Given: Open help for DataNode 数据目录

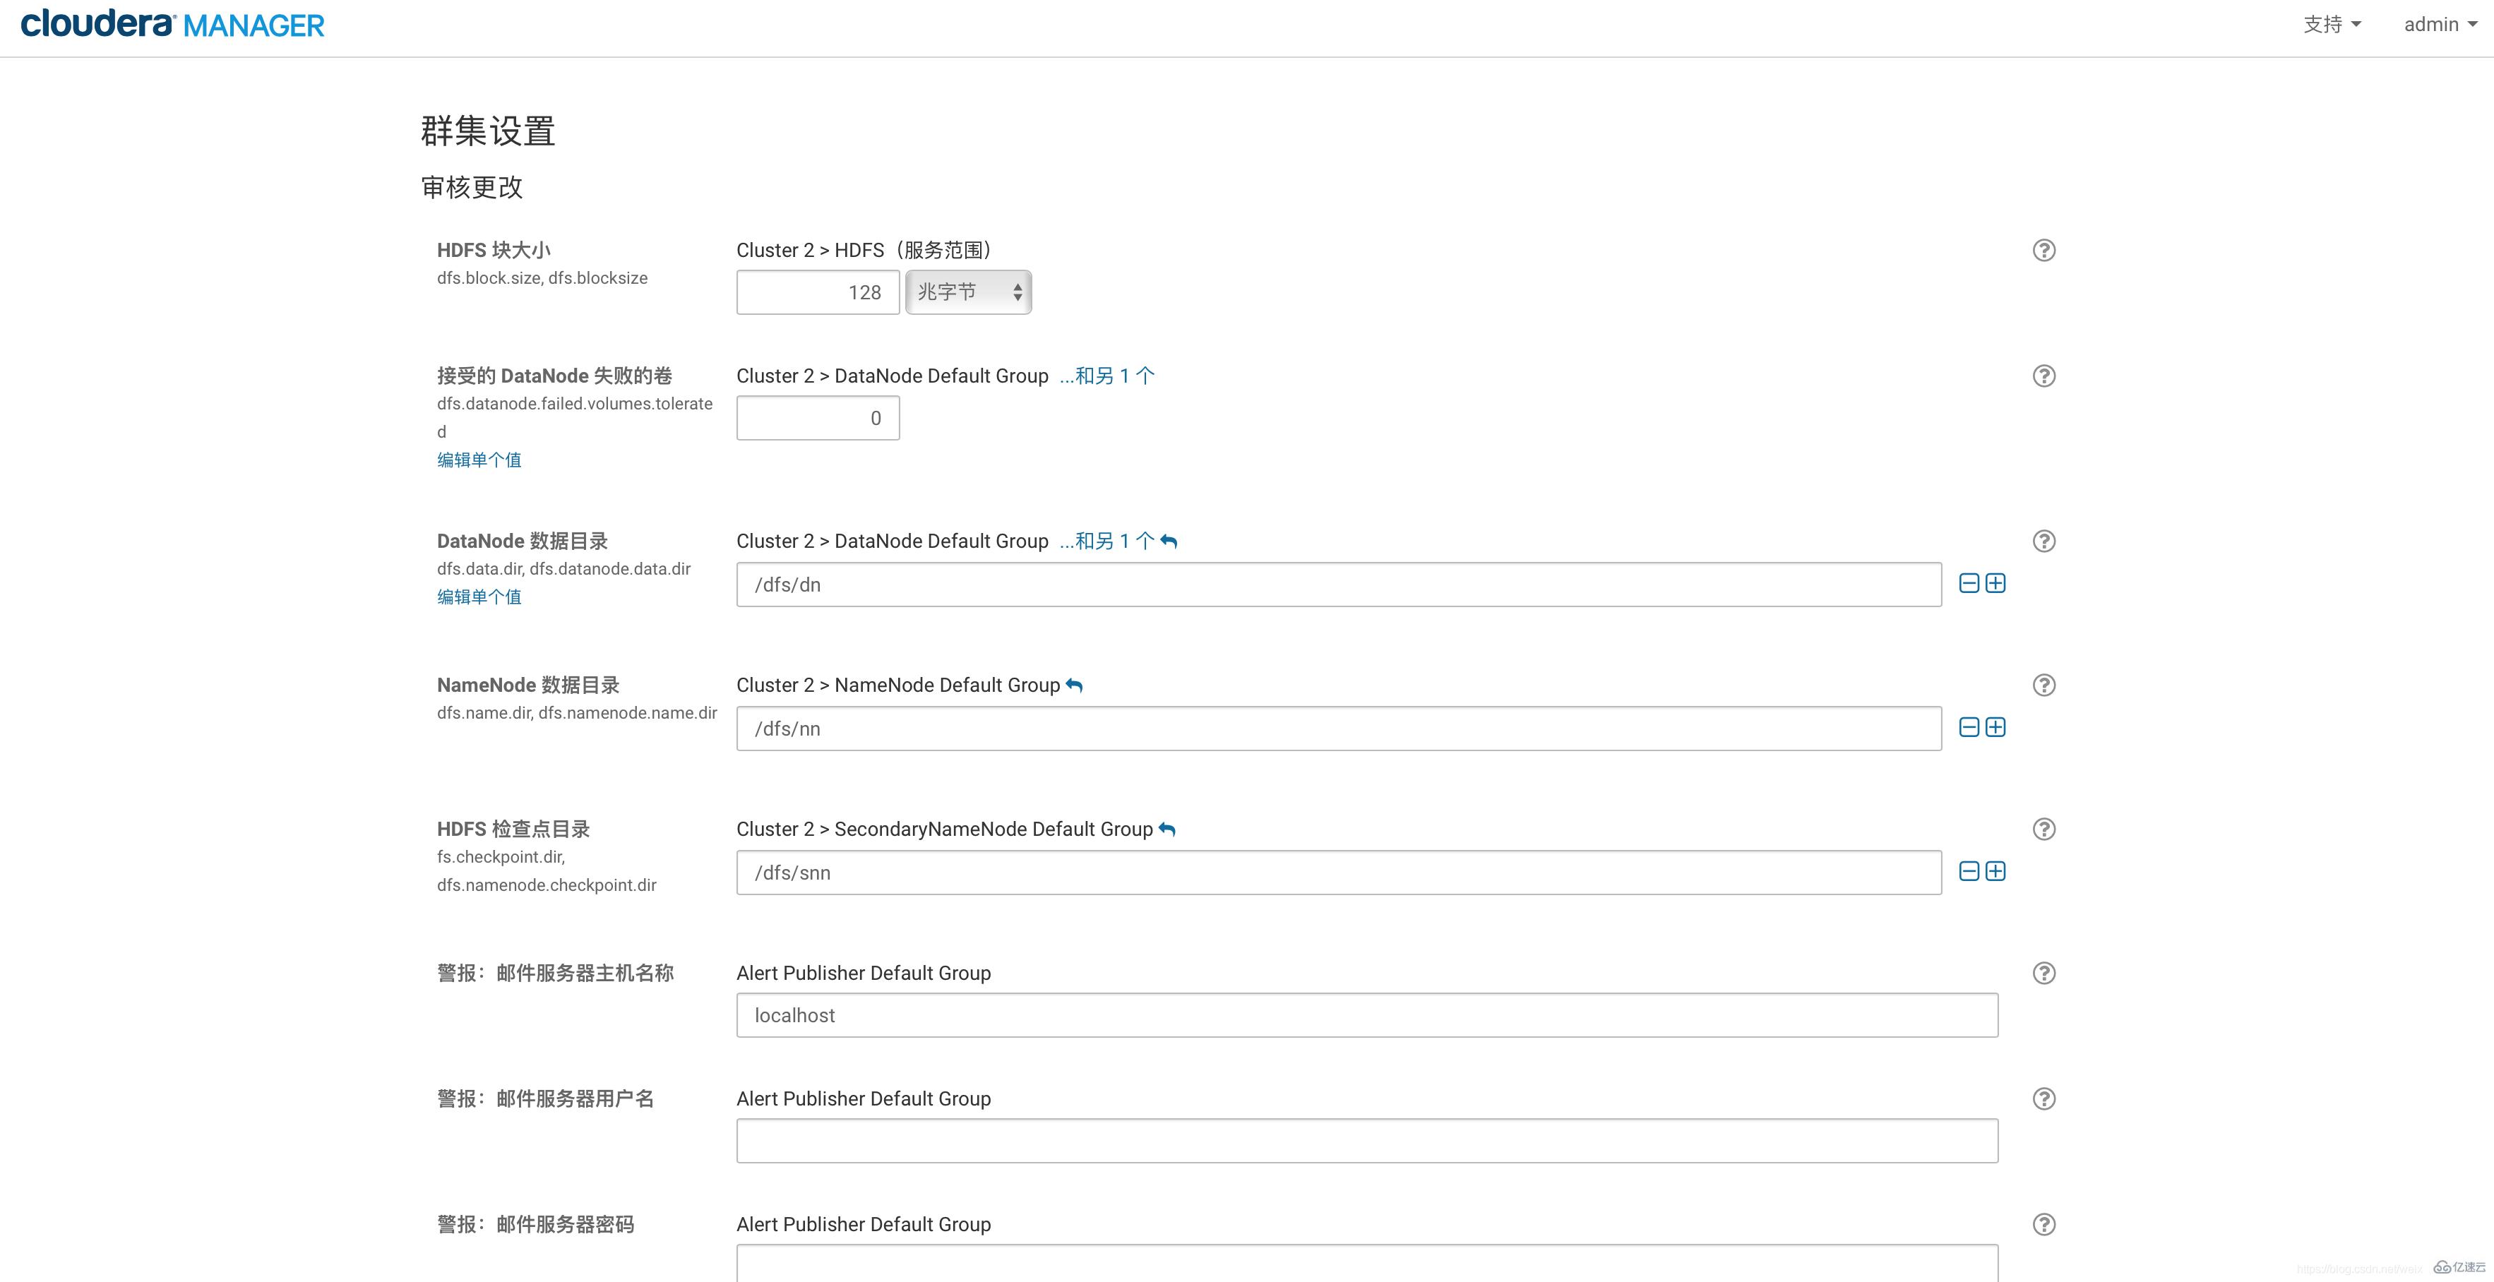Looking at the screenshot, I should click(2043, 541).
